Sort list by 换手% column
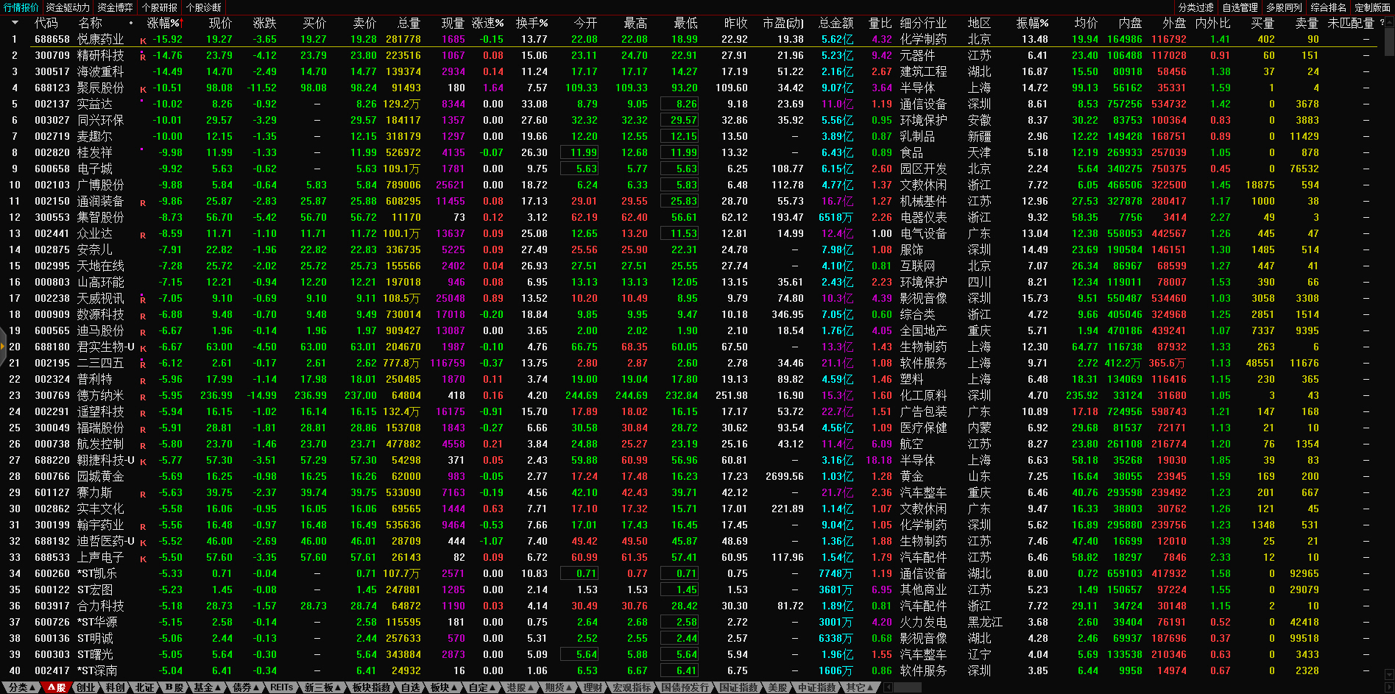Viewport: 1395px width, 694px height. pos(531,23)
